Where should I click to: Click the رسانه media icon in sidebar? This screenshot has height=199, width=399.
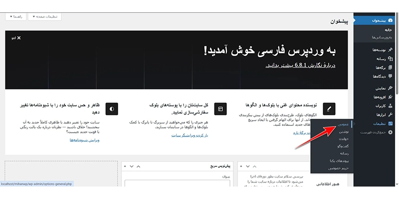[x=391, y=59]
